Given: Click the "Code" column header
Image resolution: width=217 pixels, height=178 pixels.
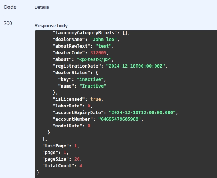Looking at the screenshot, I should 10,7.
